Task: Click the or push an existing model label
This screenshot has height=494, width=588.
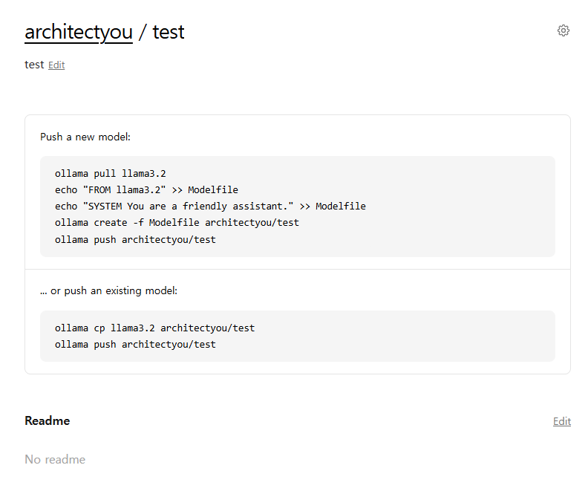Action: pos(108,290)
